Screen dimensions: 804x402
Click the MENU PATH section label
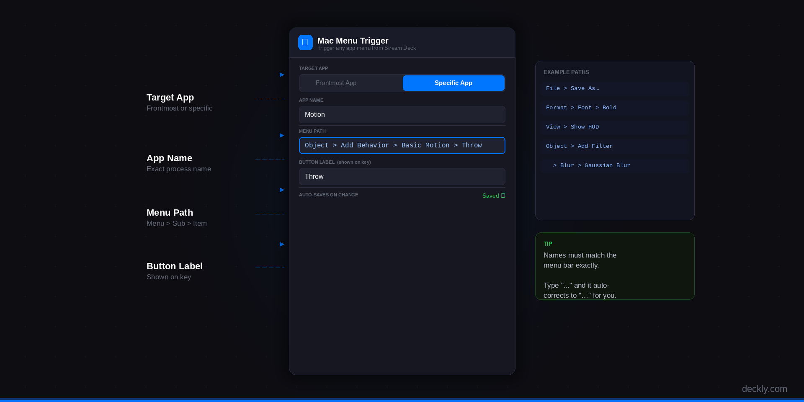tap(312, 131)
